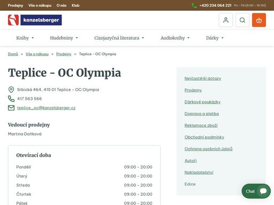
Task: Open the Chat bubble widget
Action: (256, 191)
